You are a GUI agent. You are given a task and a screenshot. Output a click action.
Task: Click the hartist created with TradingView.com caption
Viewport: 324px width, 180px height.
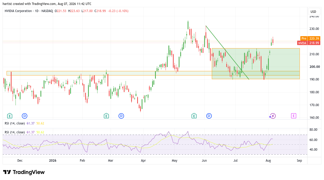[x=47, y=4]
